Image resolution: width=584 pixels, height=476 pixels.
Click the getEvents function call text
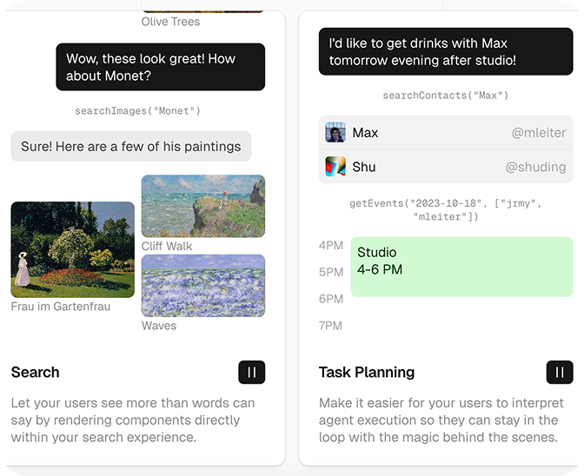click(446, 210)
